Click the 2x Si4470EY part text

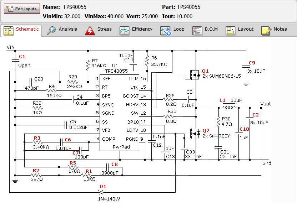[x=216, y=136]
